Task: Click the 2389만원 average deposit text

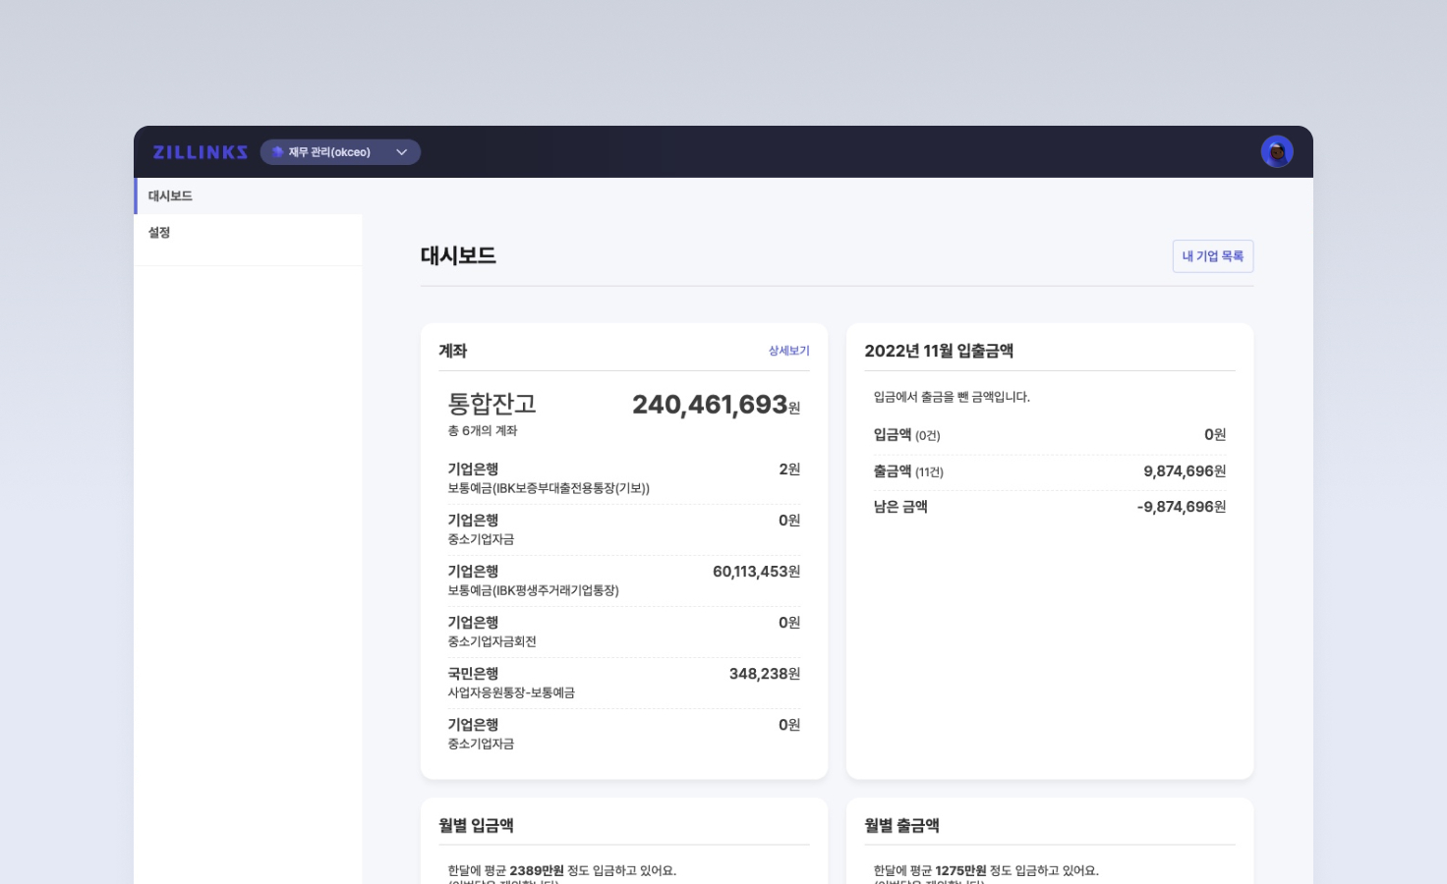Action: [x=537, y=871]
